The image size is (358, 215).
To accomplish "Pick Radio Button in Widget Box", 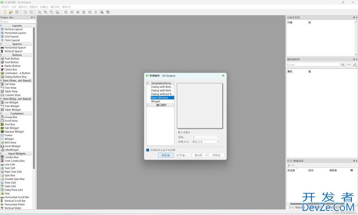I will pyautogui.click(x=12, y=66).
